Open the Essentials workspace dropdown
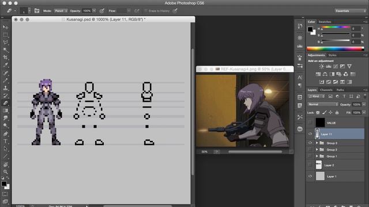The height and width of the screenshot is (207, 369). coord(351,11)
